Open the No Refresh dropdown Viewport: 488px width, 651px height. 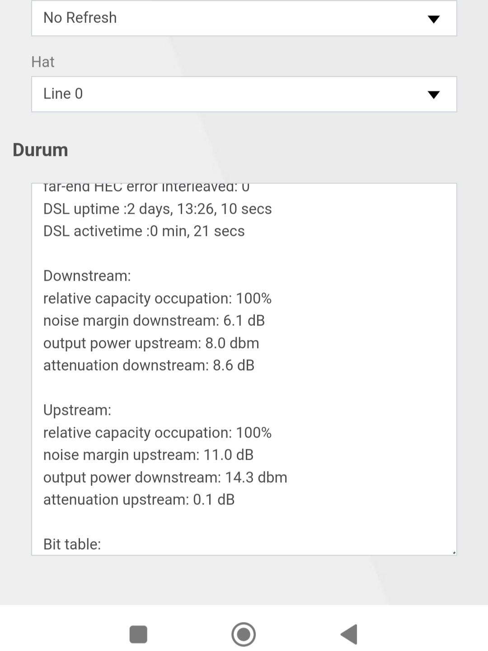(244, 18)
